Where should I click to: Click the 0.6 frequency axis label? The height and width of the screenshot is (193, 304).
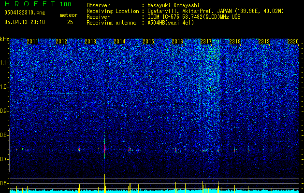[x=4, y=183]
